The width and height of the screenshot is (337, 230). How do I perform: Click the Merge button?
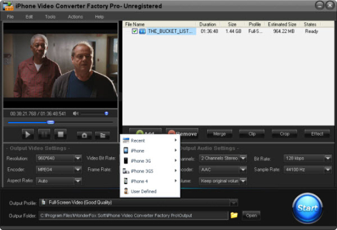click(x=219, y=134)
